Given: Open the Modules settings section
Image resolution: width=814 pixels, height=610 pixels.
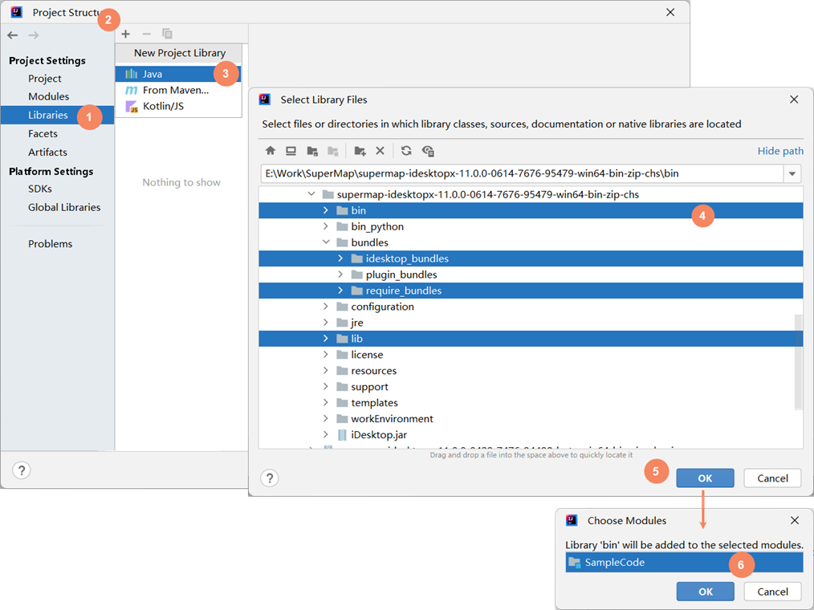Looking at the screenshot, I should pos(48,96).
